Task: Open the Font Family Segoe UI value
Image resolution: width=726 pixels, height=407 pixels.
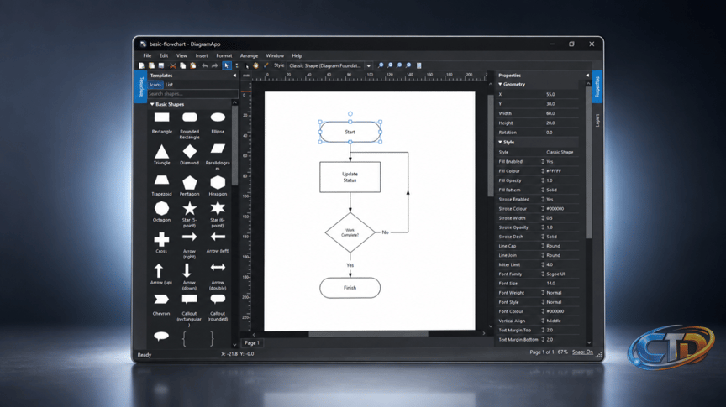Action: (555, 274)
